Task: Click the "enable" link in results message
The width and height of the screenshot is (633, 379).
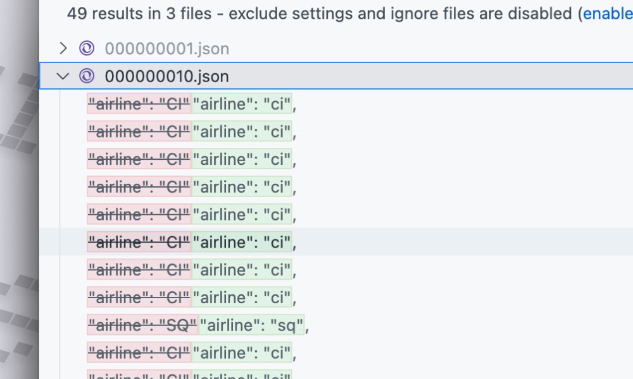Action: [608, 13]
